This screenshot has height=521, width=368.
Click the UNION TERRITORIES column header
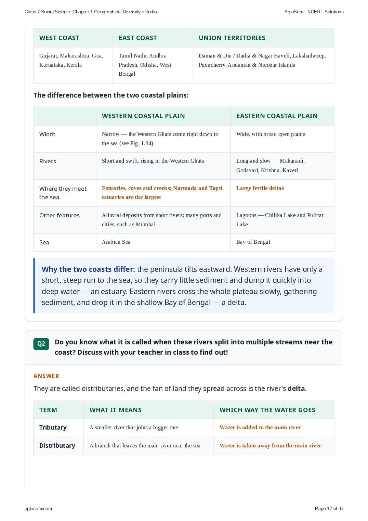(x=263, y=38)
